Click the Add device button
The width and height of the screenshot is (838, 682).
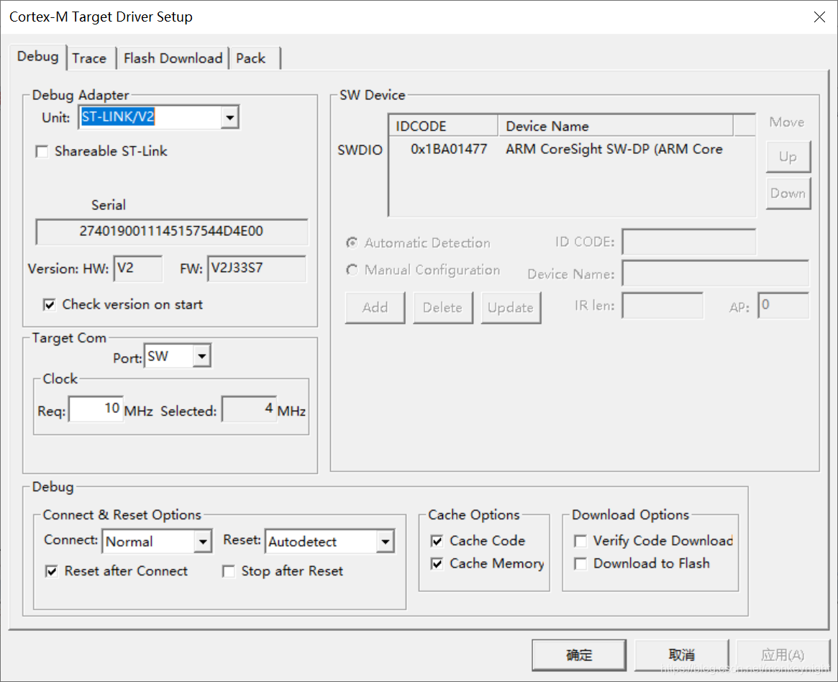click(x=375, y=308)
